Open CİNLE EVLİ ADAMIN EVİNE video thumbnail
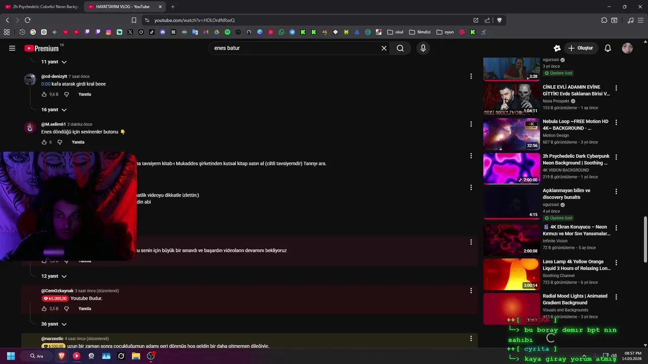Viewport: 648px width, 364px height. point(511,99)
